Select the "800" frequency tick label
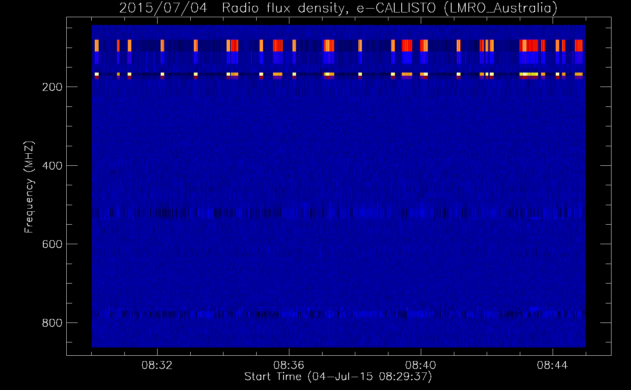 coord(52,323)
